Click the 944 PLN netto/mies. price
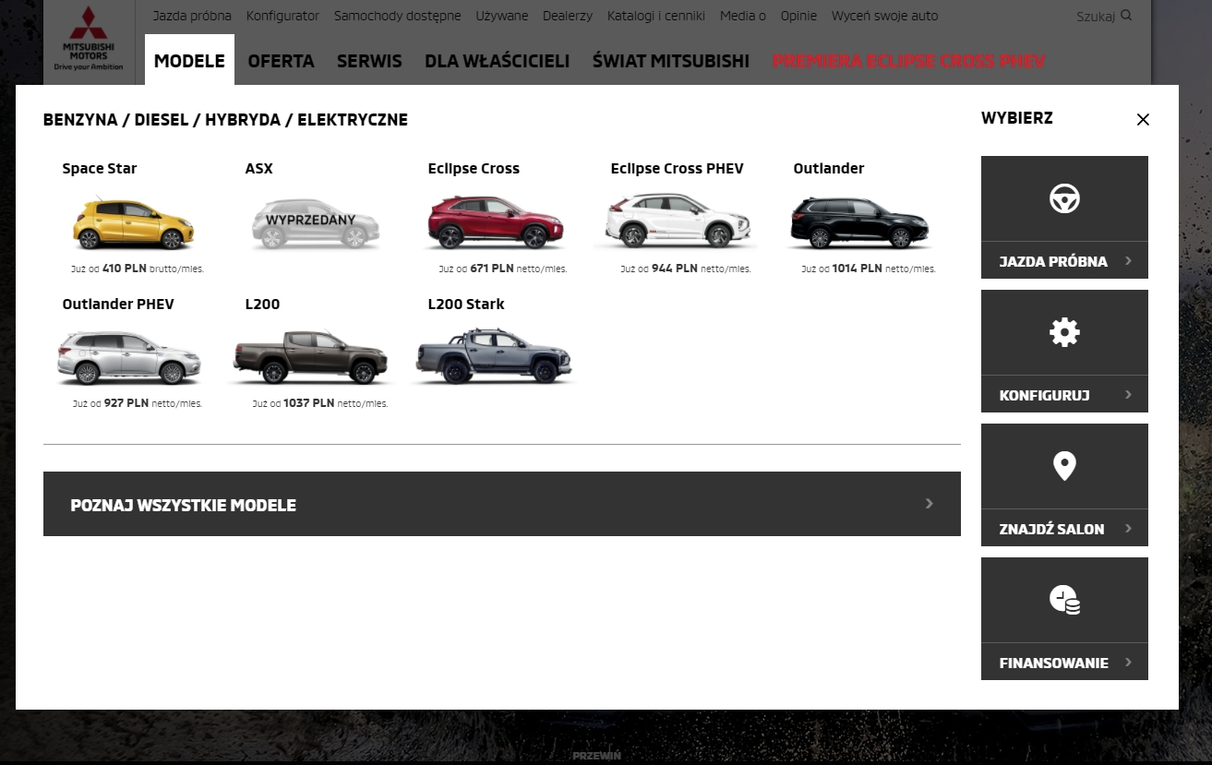1212x765 pixels. point(686,269)
